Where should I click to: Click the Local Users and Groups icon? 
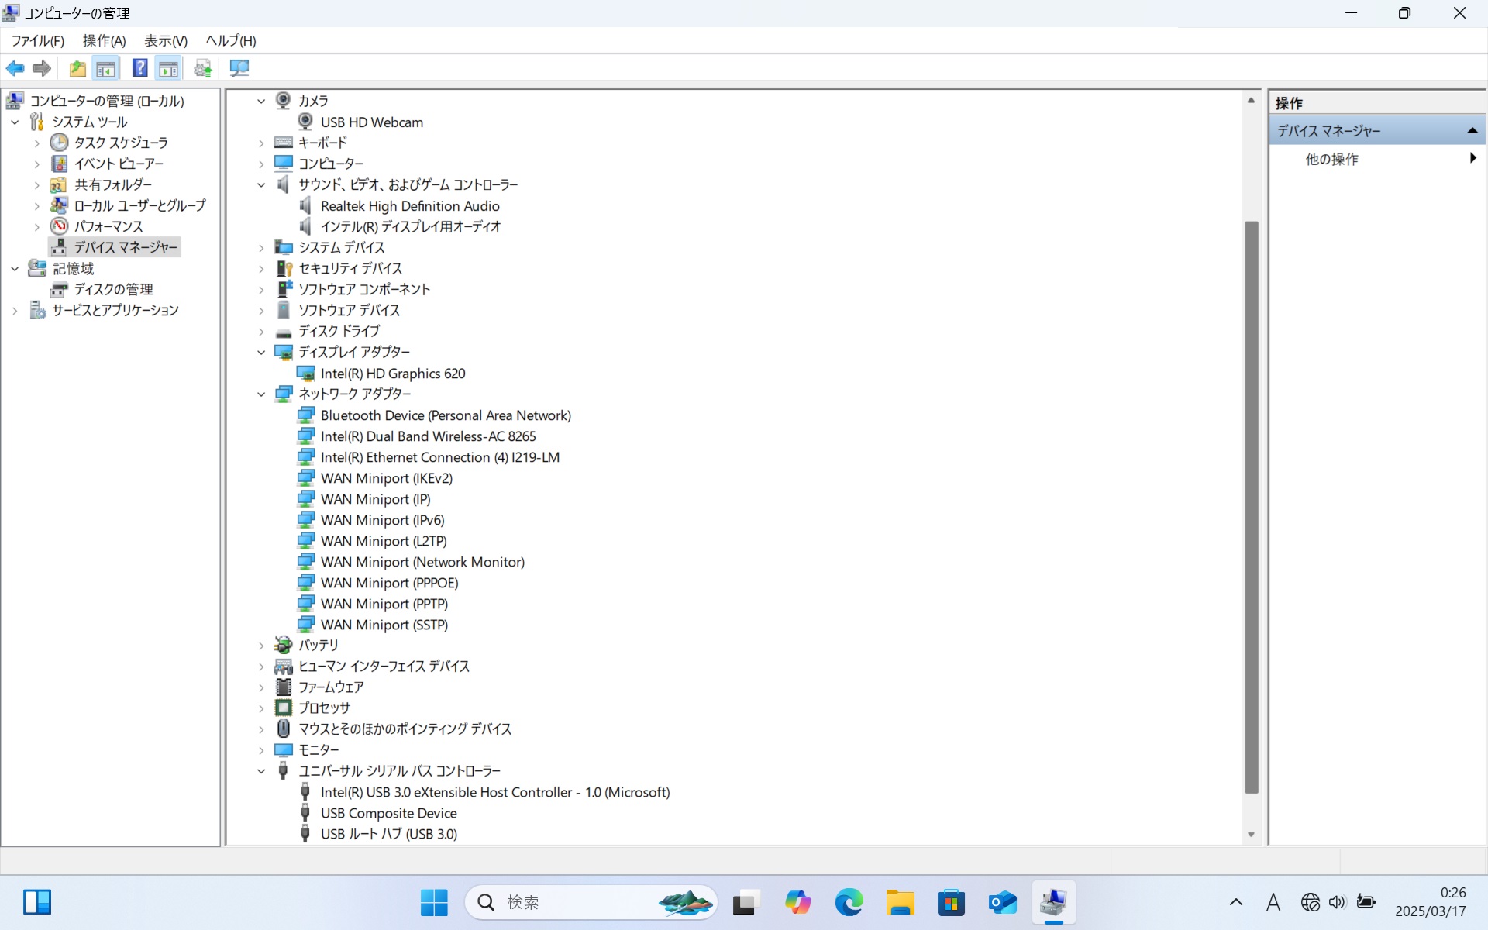click(x=59, y=205)
